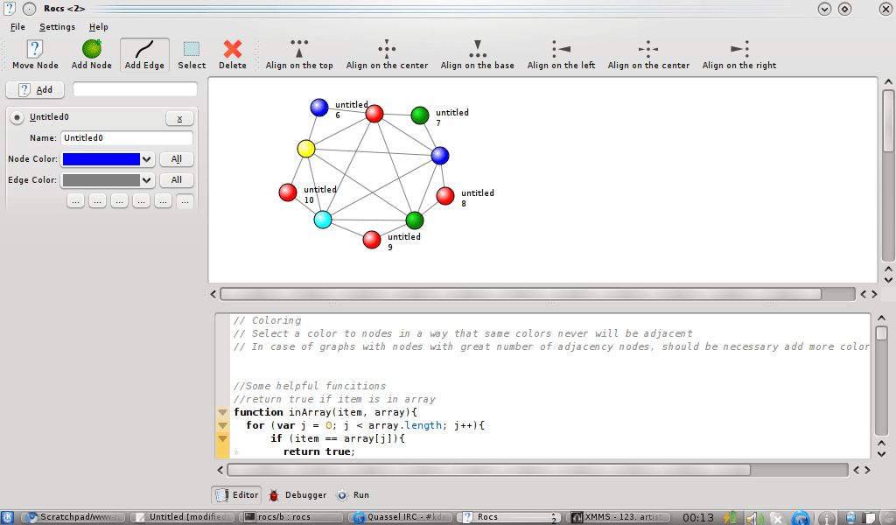Activate the Add Node tool
Viewport: 896px width, 525px height.
91,54
